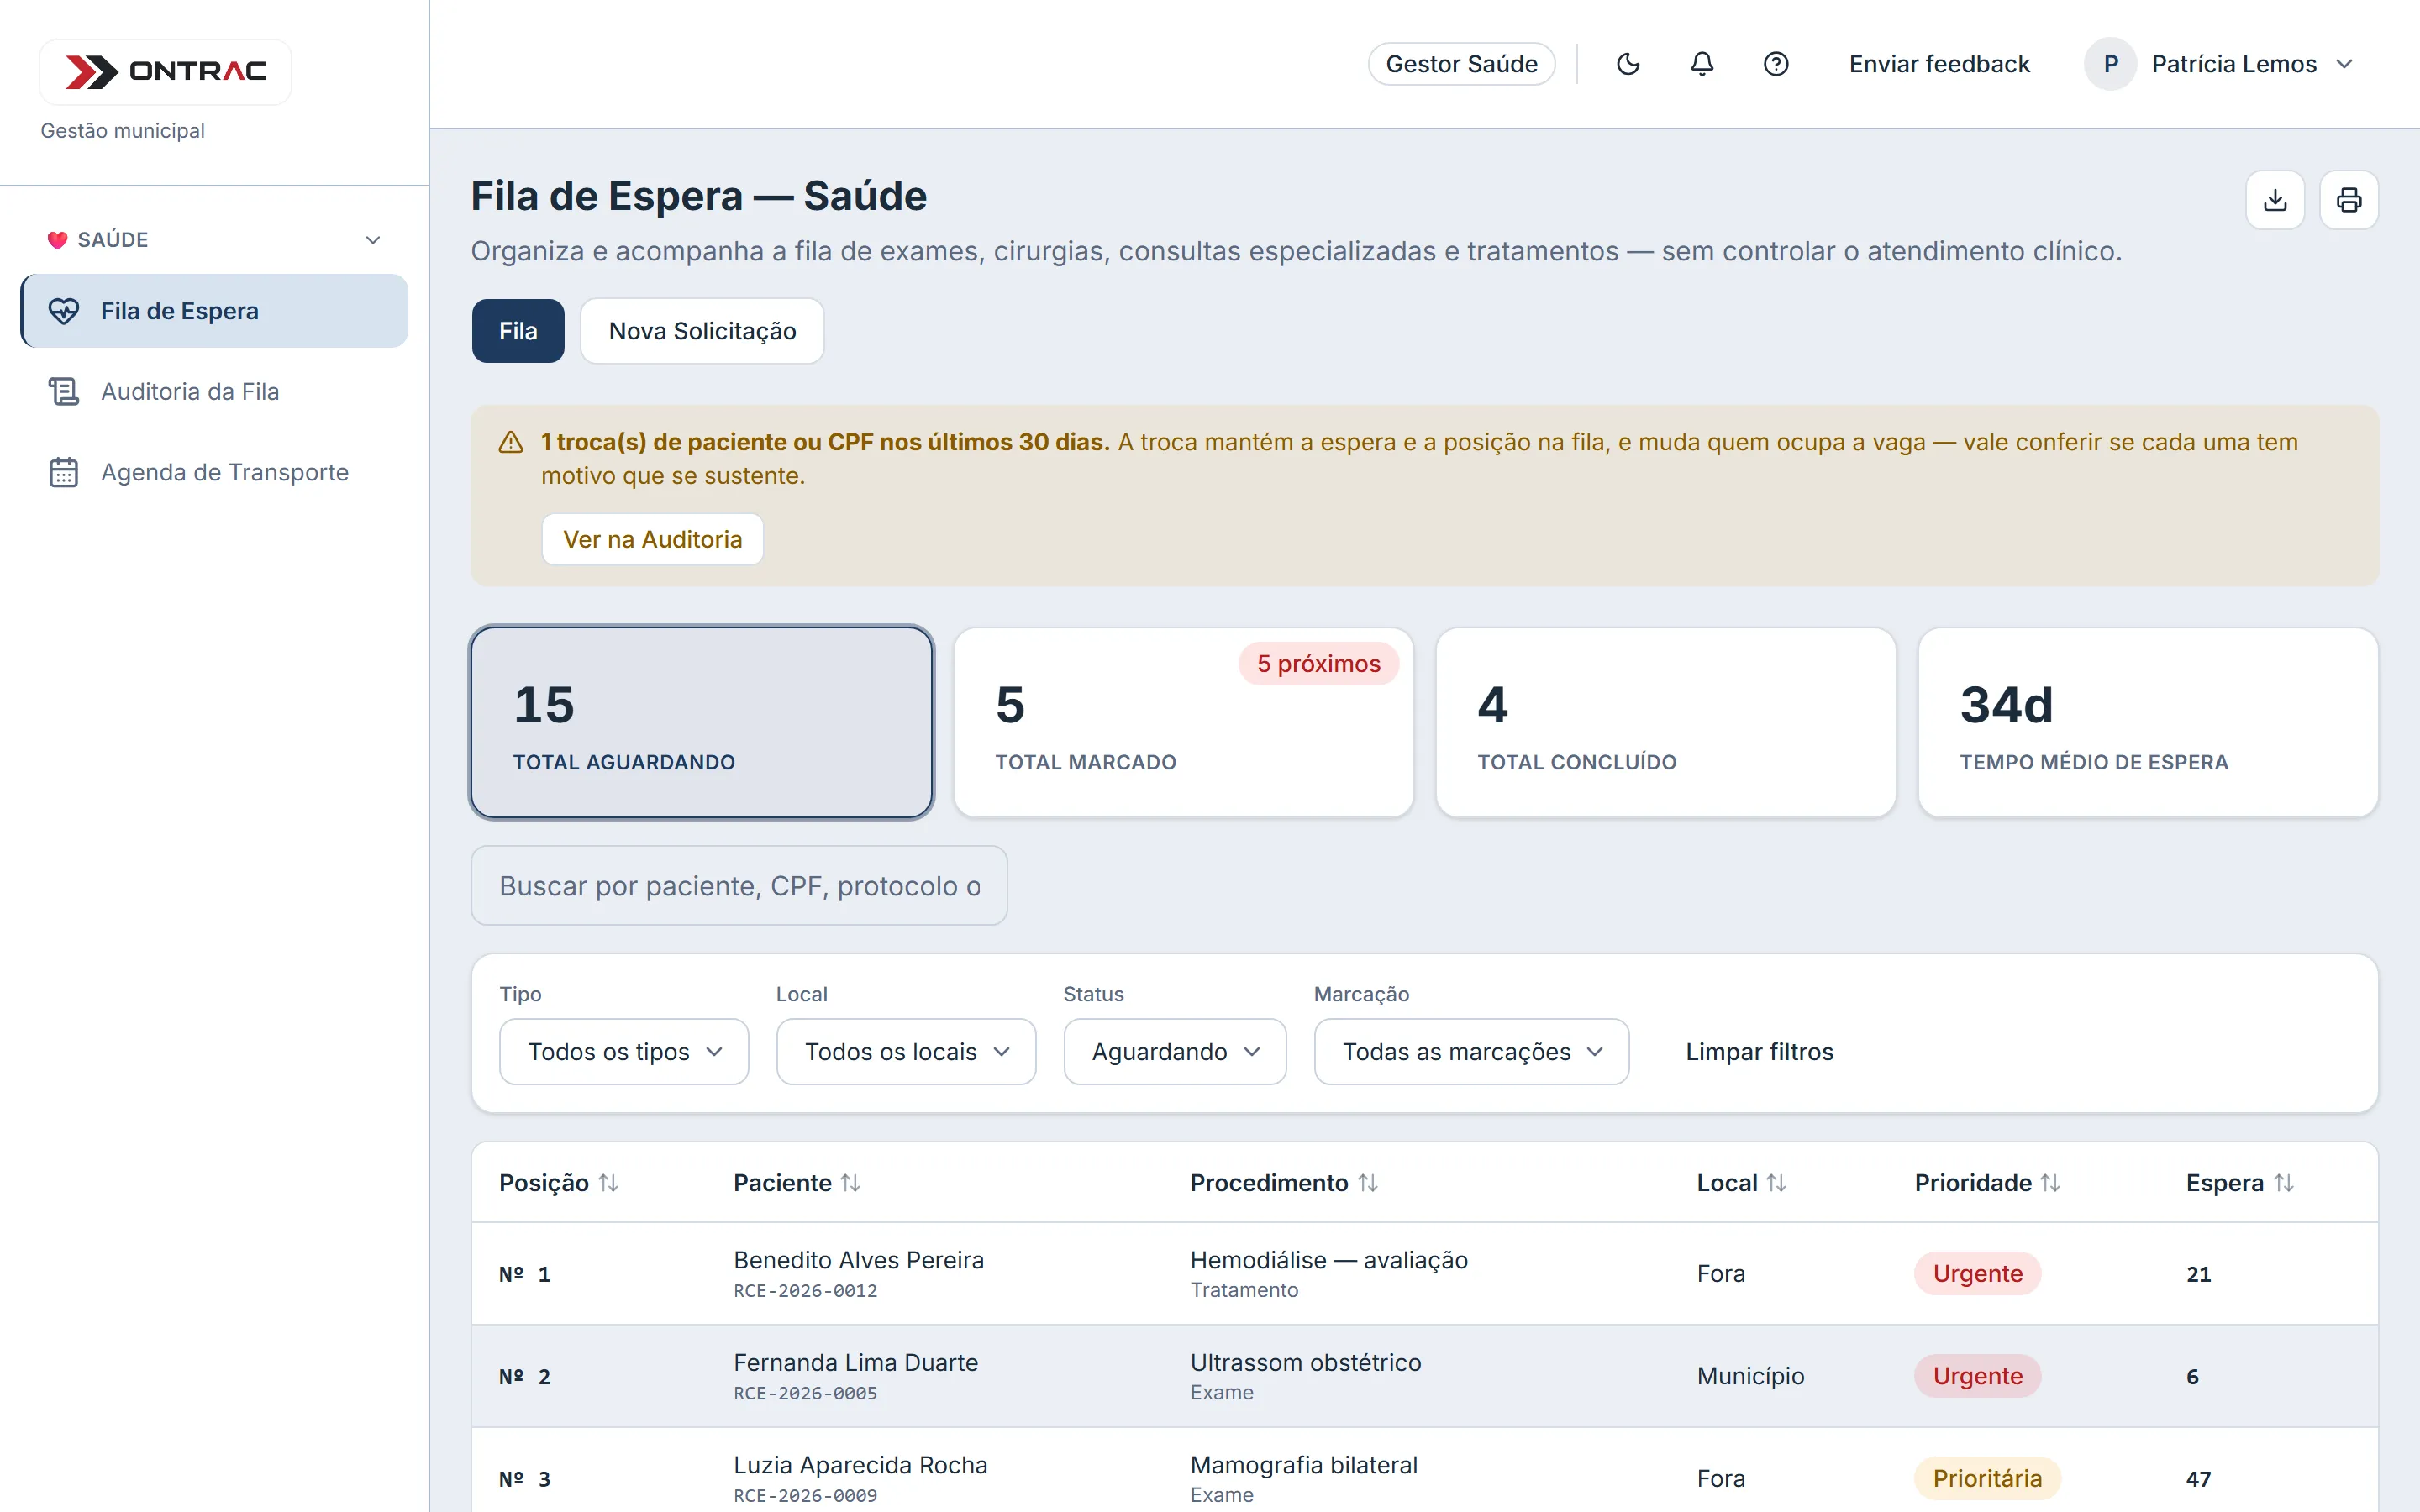The image size is (2420, 1512).
Task: Click the Ver na Auditoria button
Action: [x=652, y=539]
